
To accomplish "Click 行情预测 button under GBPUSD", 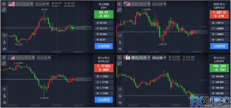I will [x=219, y=46].
